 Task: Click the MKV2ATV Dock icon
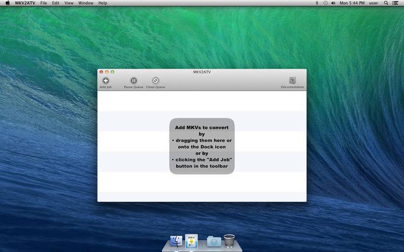point(191,241)
